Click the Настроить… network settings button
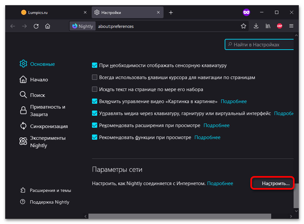Image resolution: width=304 pixels, height=224 pixels. pyautogui.click(x=272, y=183)
